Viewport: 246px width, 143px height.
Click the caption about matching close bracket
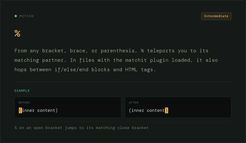tap(82, 128)
